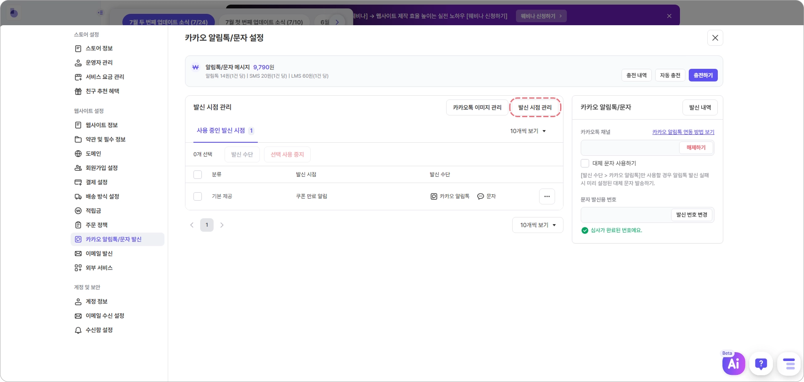The height and width of the screenshot is (382, 804).
Task: Select 주문 정책 clipboard item
Action: pyautogui.click(x=117, y=225)
